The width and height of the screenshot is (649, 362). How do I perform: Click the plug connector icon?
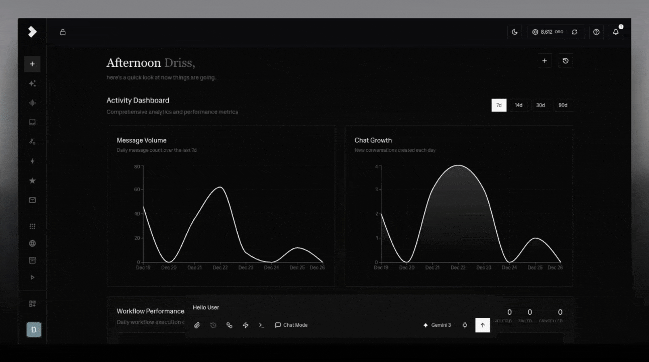[x=465, y=325]
